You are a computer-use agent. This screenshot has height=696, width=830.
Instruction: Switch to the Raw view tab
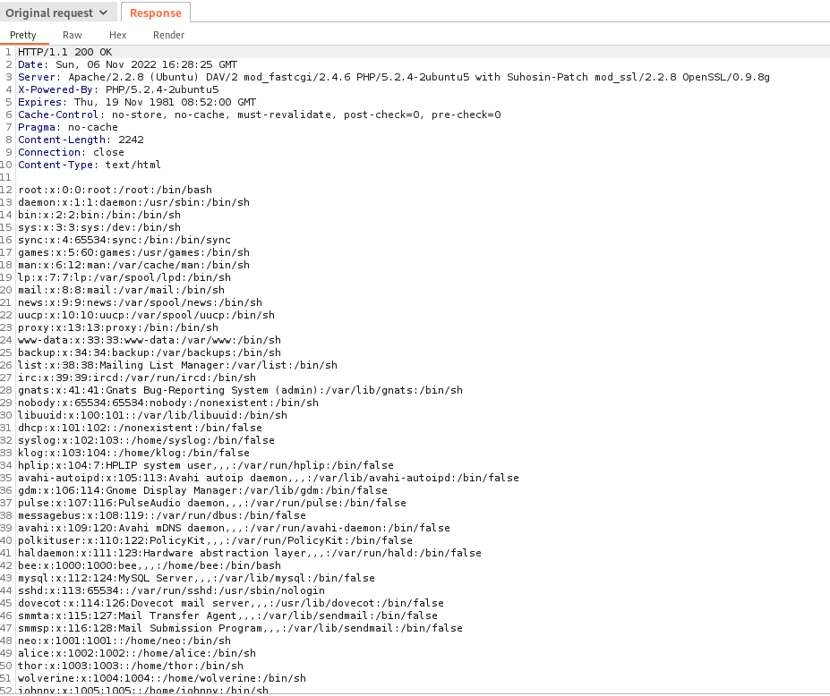point(72,35)
